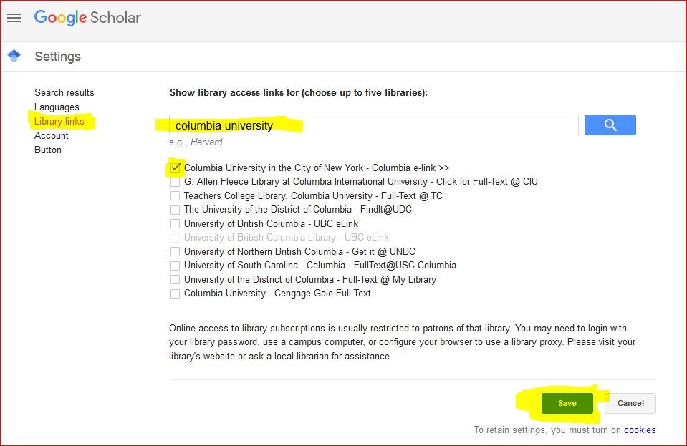Click the library search input field
Screen dimensions: 687x446
(374, 125)
